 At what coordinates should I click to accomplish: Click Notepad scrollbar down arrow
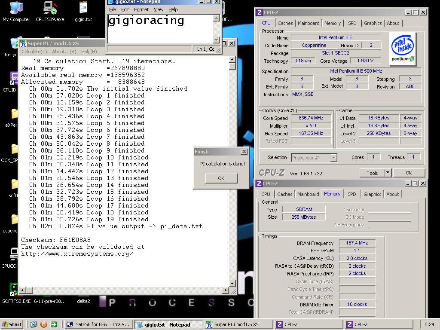click(x=217, y=40)
